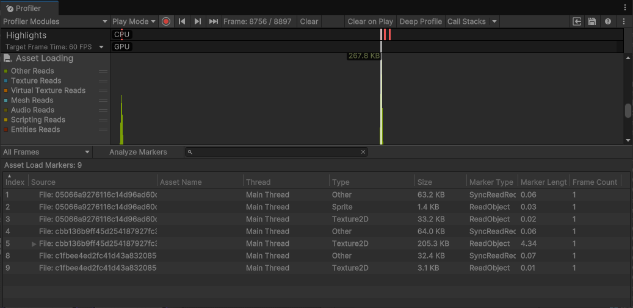The height and width of the screenshot is (308, 633).
Task: Click the Clear button
Action: click(x=309, y=21)
